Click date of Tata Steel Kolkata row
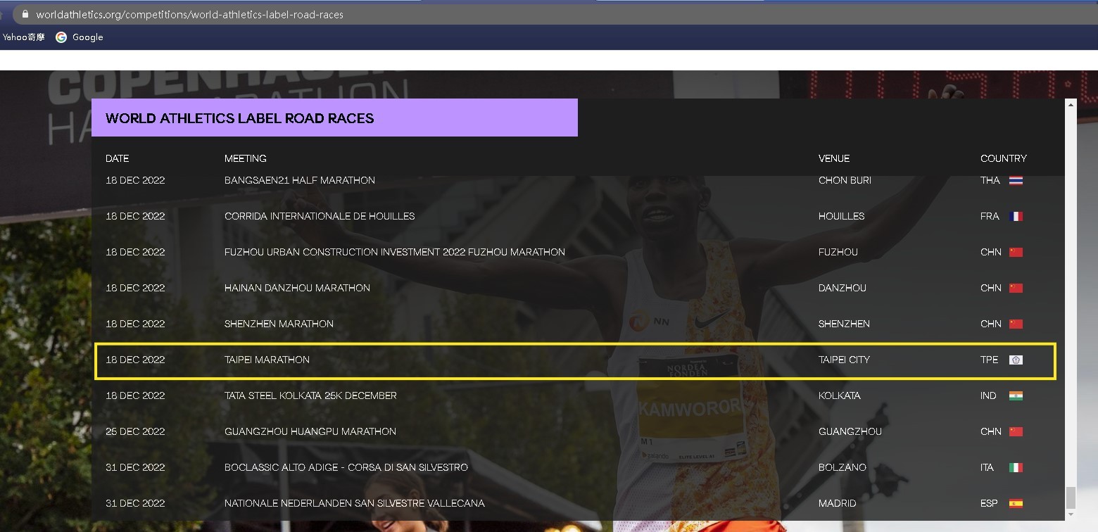This screenshot has height=532, width=1098. 135,395
